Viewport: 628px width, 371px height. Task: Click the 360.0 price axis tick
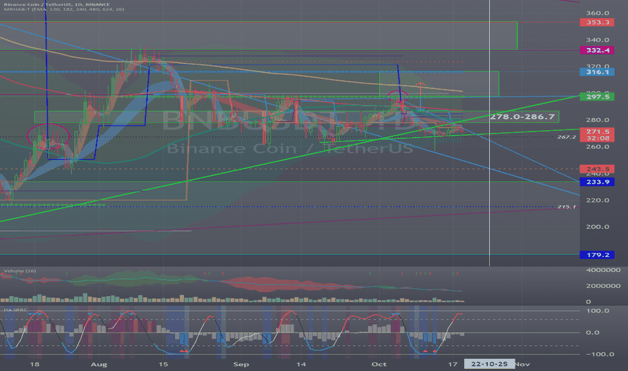click(x=598, y=13)
